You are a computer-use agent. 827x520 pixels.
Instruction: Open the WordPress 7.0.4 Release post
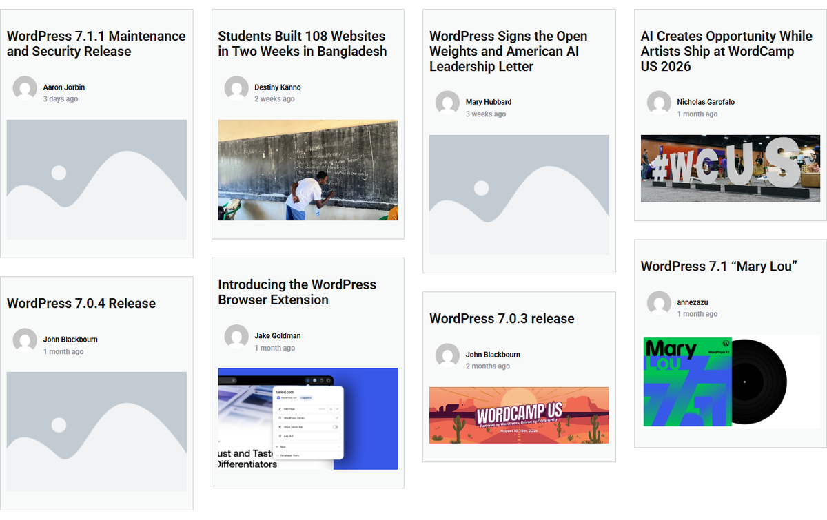point(81,303)
